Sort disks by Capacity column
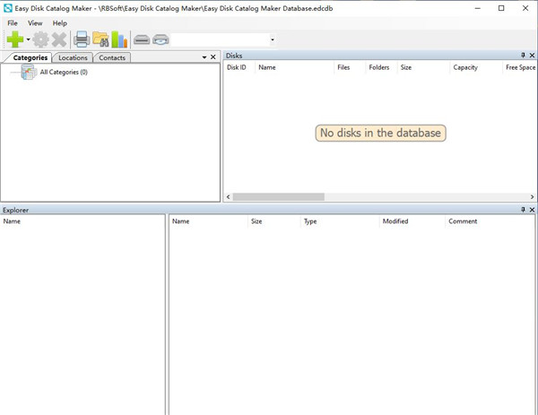The height and width of the screenshot is (415, 538). tap(476, 67)
